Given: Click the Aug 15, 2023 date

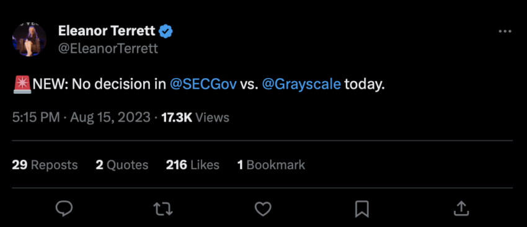Looking at the screenshot, I should [110, 117].
